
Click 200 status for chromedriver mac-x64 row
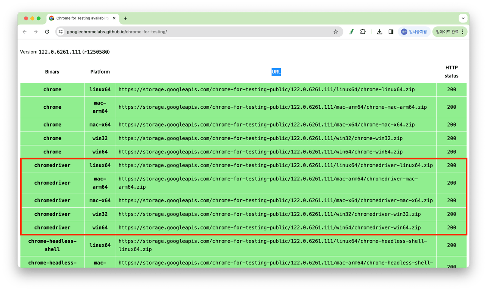coord(451,200)
